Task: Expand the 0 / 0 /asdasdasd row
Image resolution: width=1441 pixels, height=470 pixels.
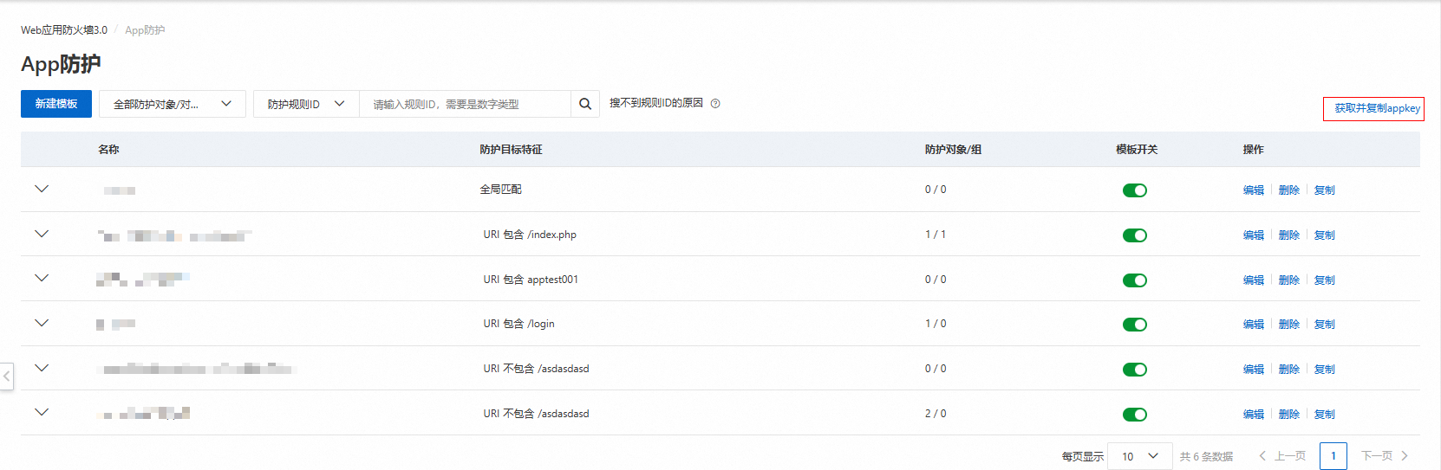Action: (x=42, y=368)
